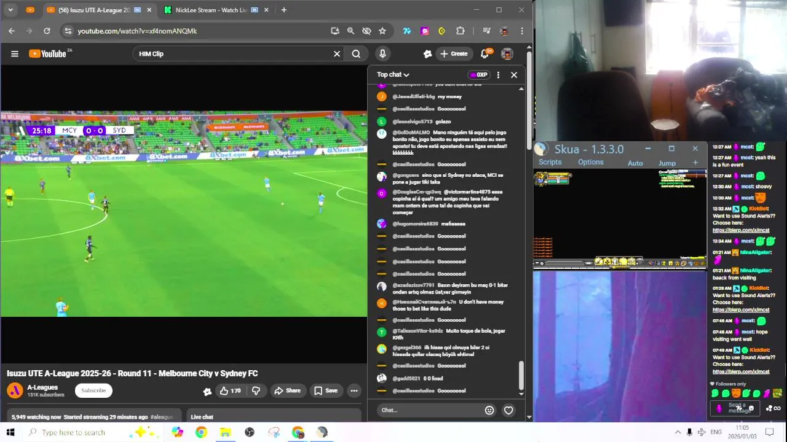The image size is (787, 442).
Task: Click the A-Leagues channel name
Action: point(42,387)
